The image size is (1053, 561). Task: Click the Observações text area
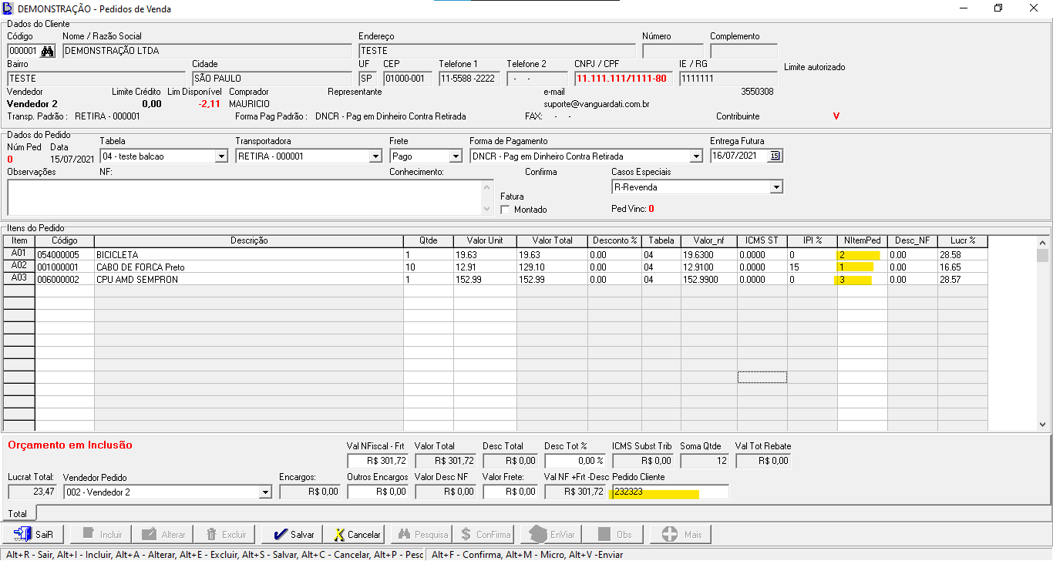[x=244, y=197]
